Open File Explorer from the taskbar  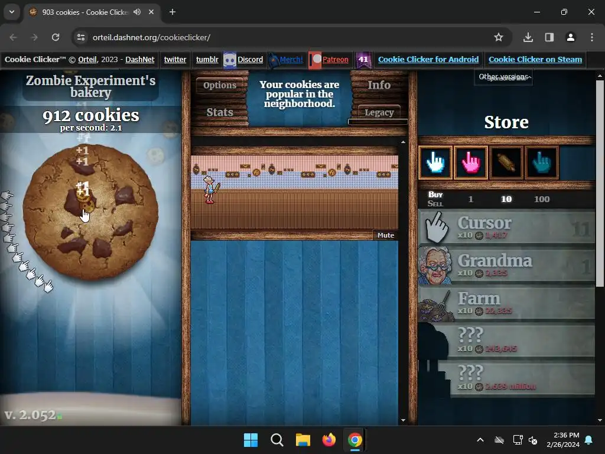[x=303, y=440]
